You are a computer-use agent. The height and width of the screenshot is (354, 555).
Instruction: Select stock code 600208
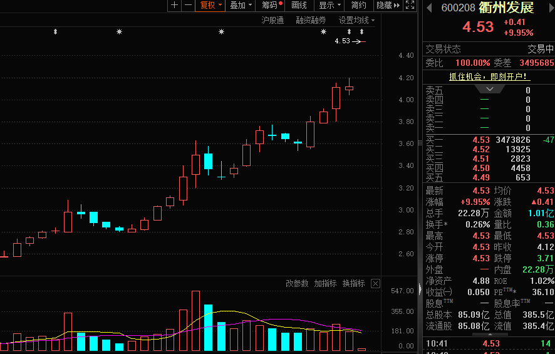459,8
